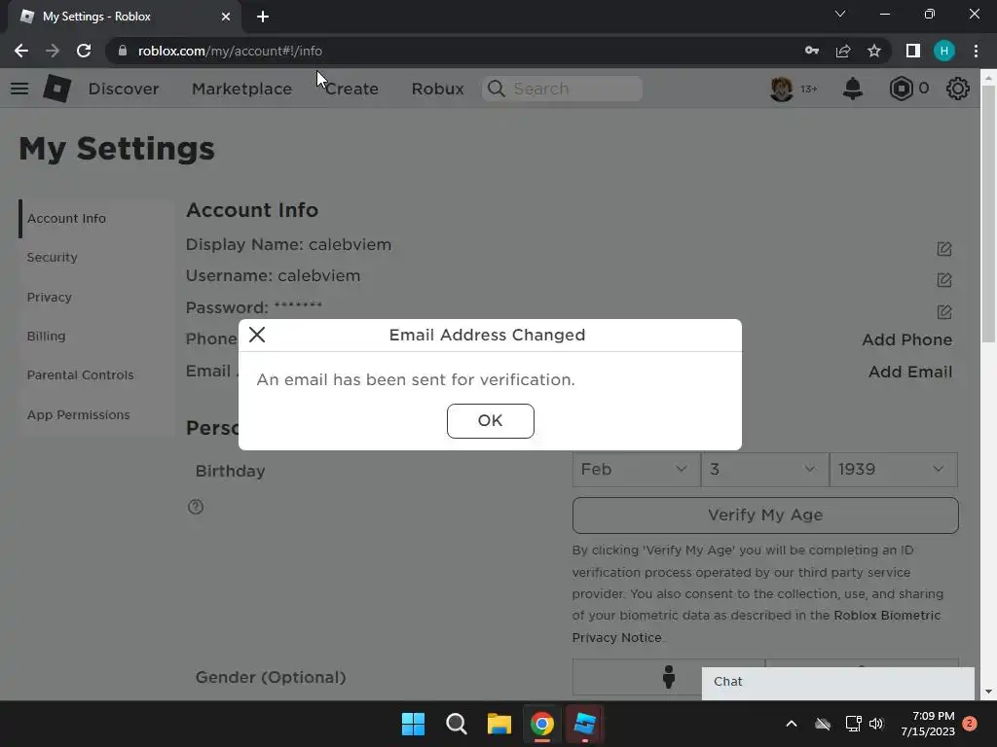Show hidden system tray icons
The image size is (997, 747).
coord(792,724)
